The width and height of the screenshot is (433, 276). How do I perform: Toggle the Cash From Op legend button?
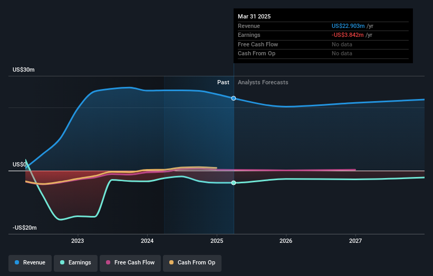[x=192, y=263]
